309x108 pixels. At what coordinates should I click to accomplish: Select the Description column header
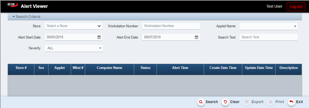tap(289, 68)
